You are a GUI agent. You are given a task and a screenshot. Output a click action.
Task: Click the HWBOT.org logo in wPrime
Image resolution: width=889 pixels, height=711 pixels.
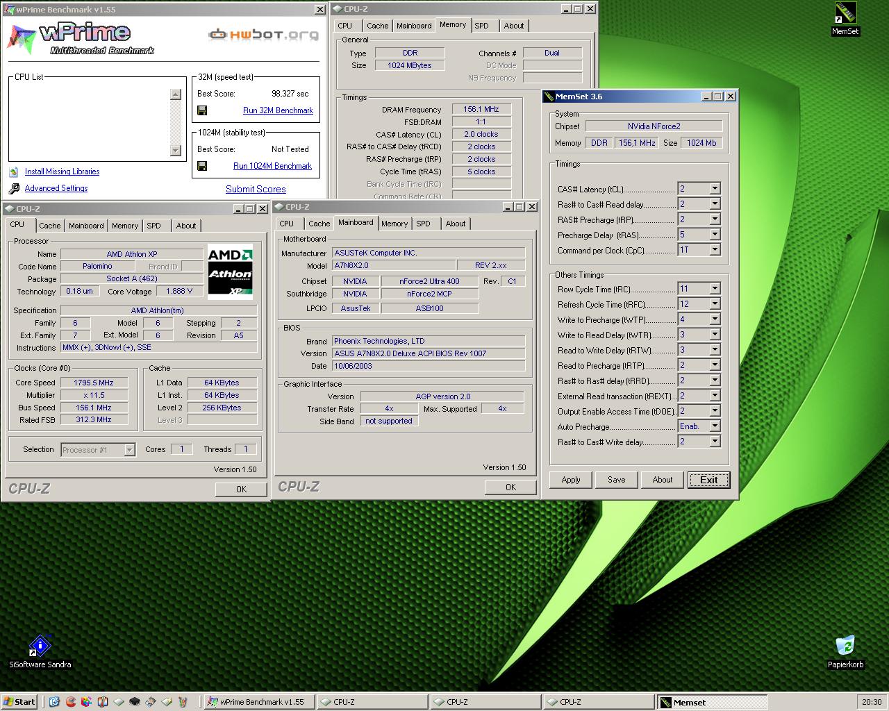[x=264, y=33]
